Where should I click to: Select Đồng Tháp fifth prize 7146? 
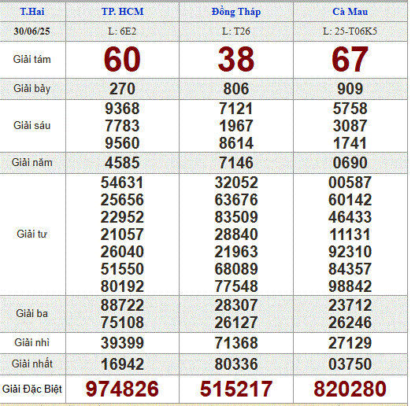tap(236, 162)
